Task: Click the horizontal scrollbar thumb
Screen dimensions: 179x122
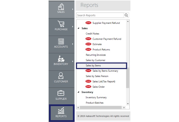Action: coord(101,107)
